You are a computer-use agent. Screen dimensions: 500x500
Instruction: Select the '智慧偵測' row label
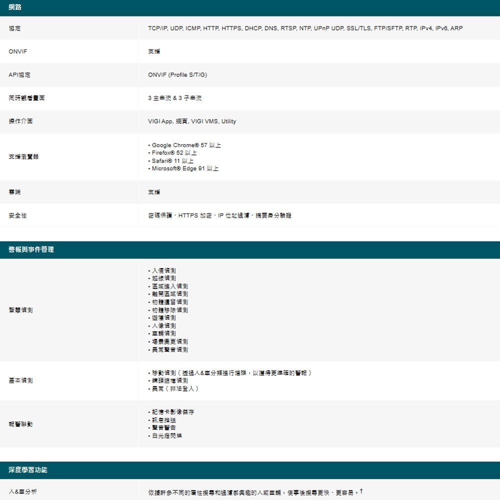[20, 310]
